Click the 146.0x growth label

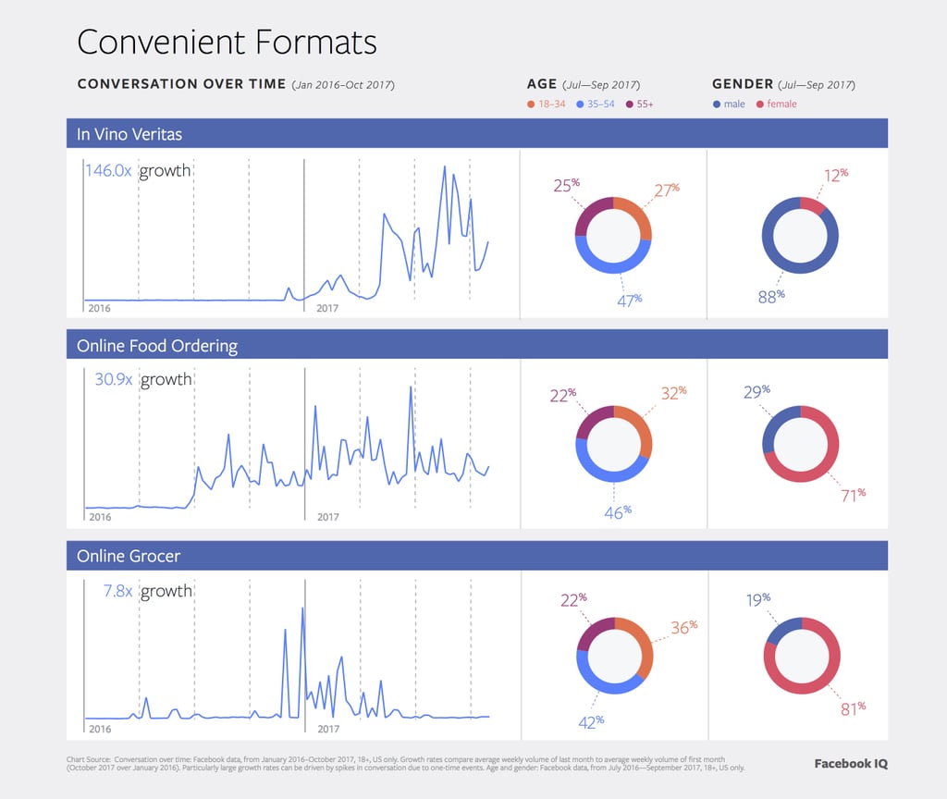(x=138, y=171)
